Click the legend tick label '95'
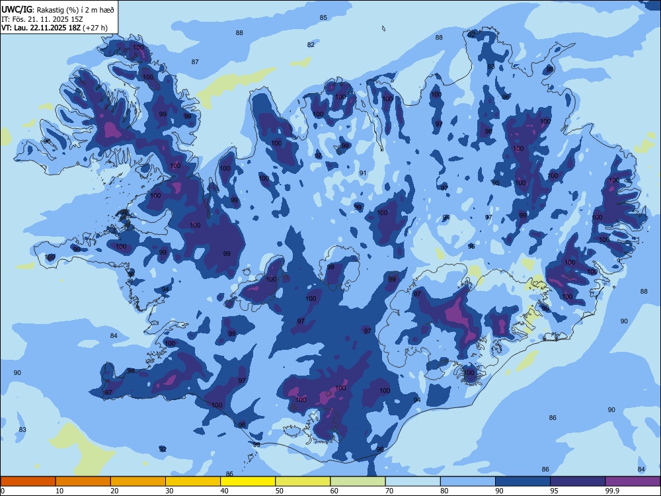 coord(554,491)
